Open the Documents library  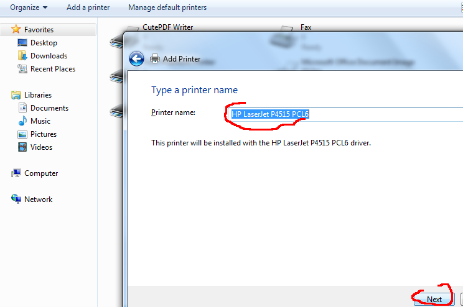click(x=49, y=108)
